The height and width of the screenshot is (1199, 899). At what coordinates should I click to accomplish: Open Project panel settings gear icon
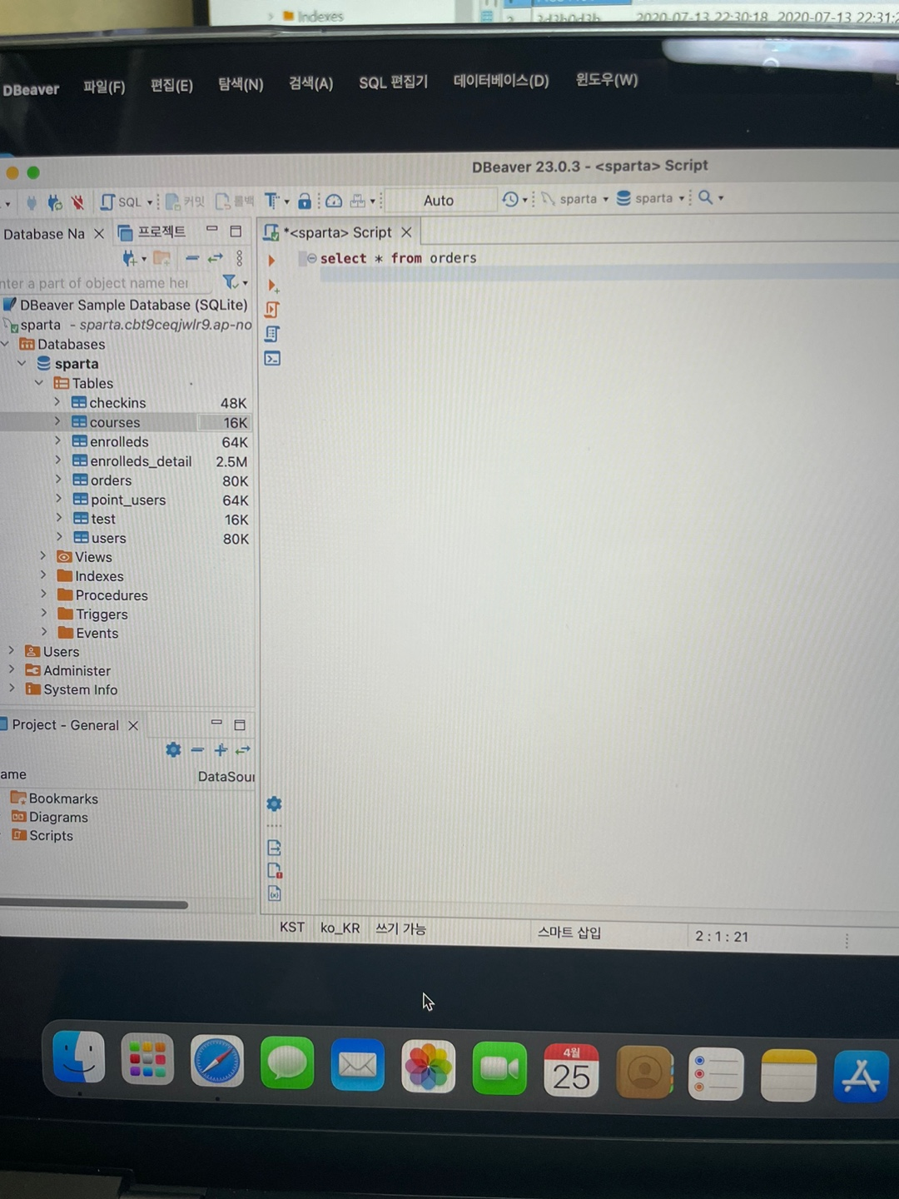(173, 750)
